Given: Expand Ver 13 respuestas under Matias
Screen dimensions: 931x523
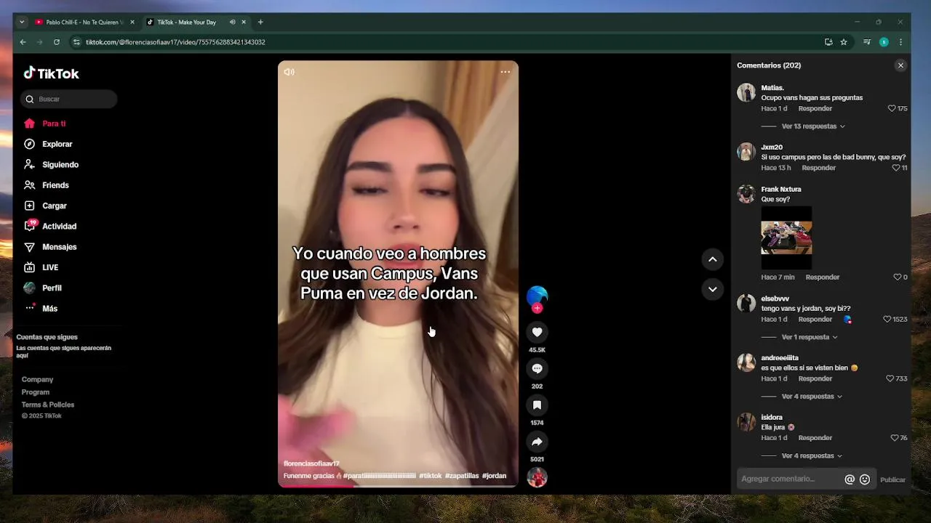Looking at the screenshot, I should coord(813,126).
